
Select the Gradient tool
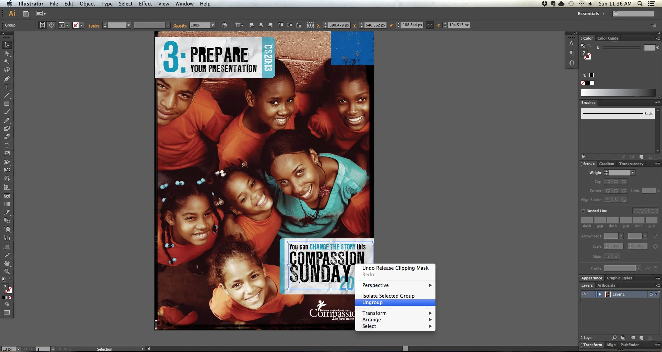7,204
